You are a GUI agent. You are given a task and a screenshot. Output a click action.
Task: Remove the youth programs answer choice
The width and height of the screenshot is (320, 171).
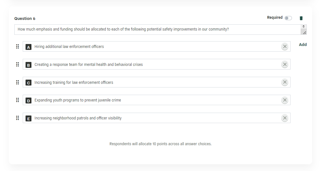285,100
